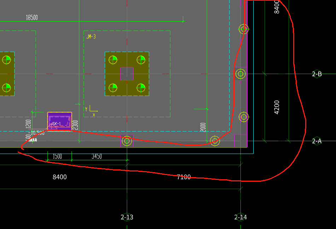Select the upper-right pile in the JM-3 cap
The height and width of the screenshot is (229, 336).
[141, 60]
